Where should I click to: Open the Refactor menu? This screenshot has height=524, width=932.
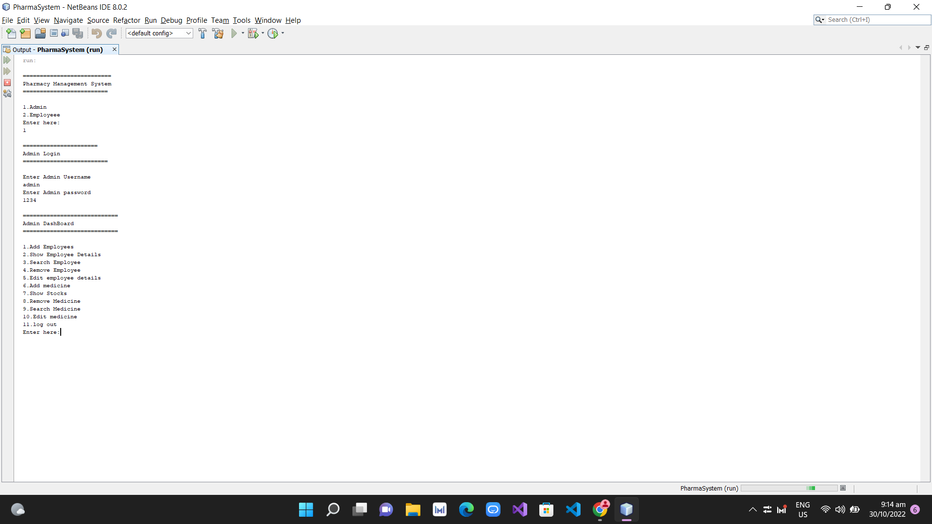126,20
